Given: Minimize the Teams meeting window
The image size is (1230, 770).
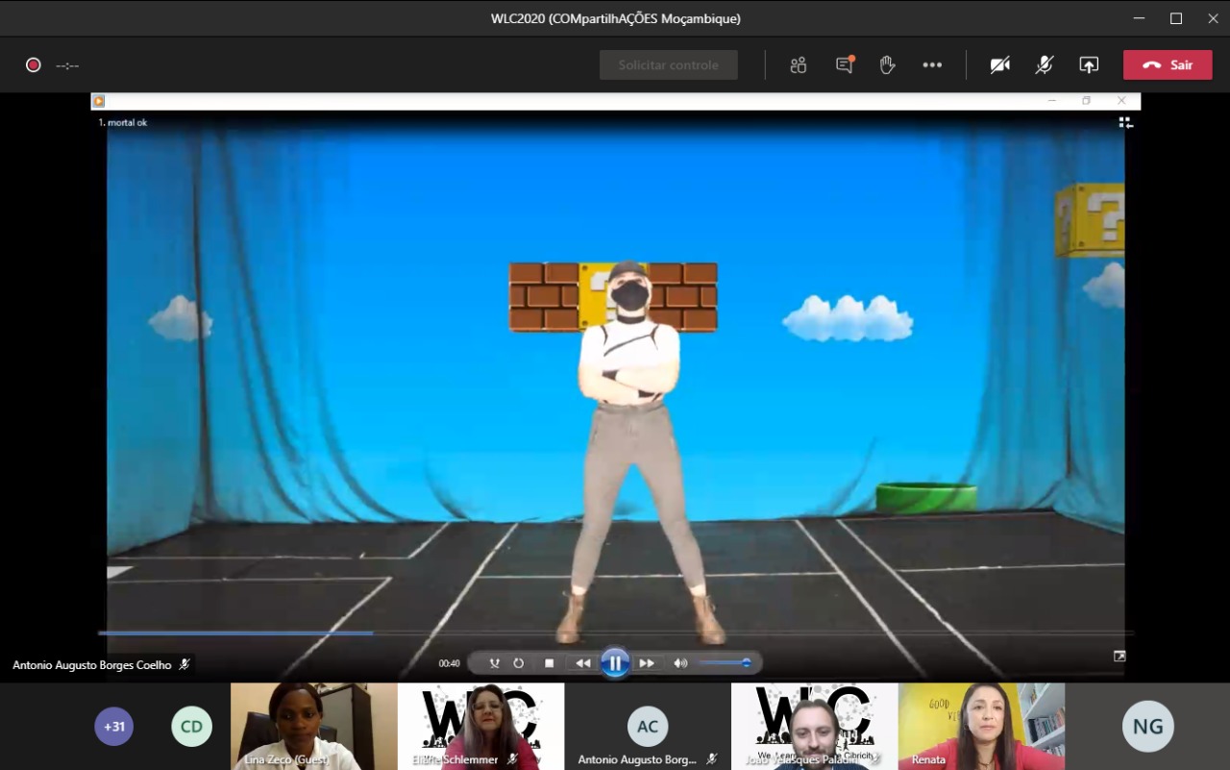Looking at the screenshot, I should (1139, 18).
